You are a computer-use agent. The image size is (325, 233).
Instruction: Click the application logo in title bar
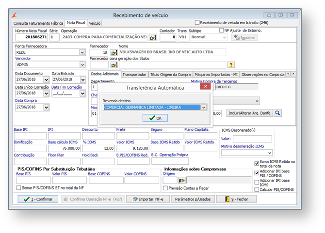point(15,15)
